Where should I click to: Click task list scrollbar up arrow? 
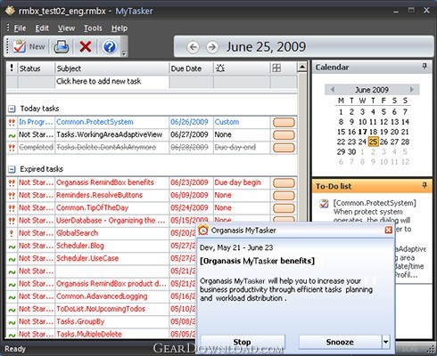tap(302, 67)
